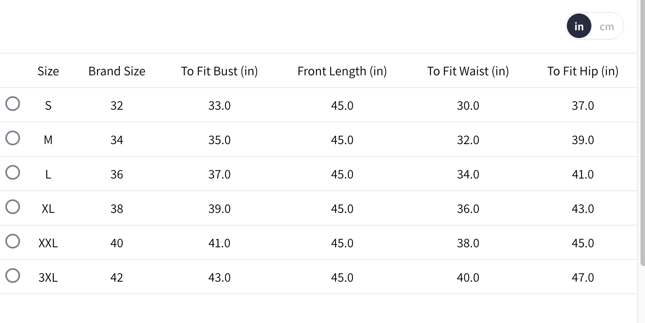Click the Size column header

pos(48,71)
